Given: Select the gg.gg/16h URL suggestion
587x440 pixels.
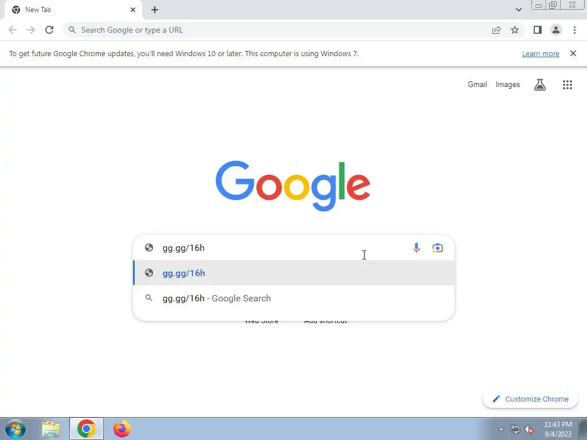Looking at the screenshot, I should [294, 273].
